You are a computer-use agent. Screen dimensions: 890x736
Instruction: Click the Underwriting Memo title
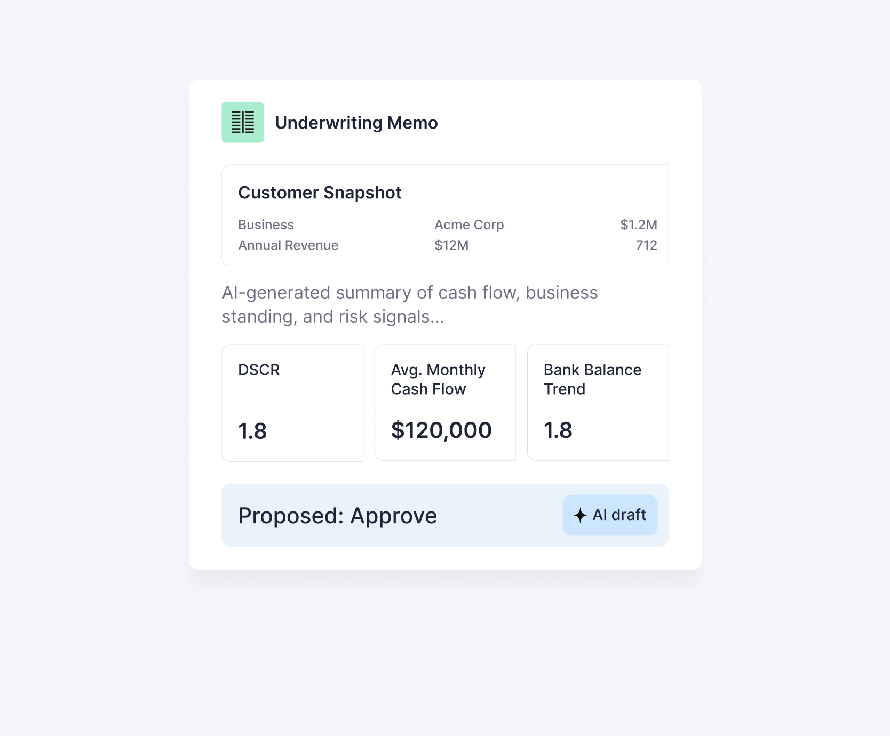356,123
